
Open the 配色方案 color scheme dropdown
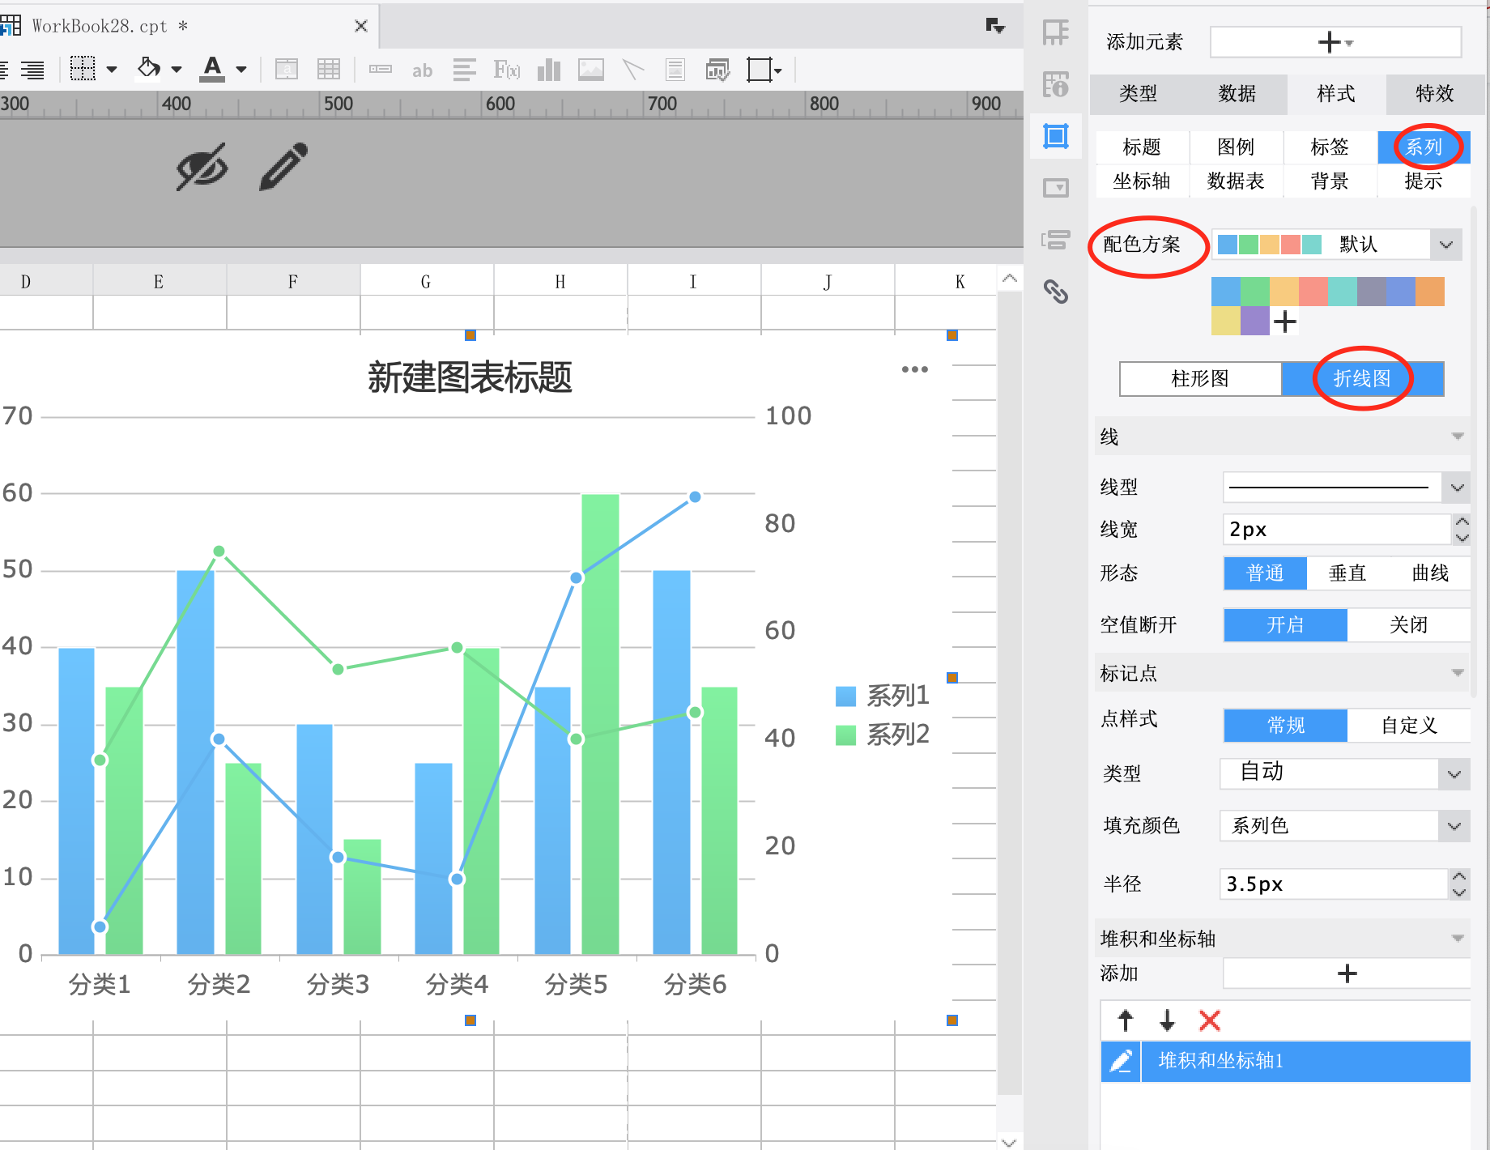point(1445,245)
